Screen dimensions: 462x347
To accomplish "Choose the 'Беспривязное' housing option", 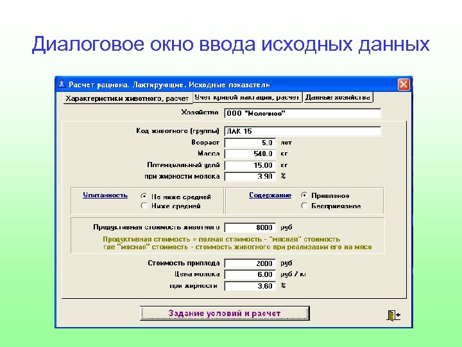I will (304, 206).
